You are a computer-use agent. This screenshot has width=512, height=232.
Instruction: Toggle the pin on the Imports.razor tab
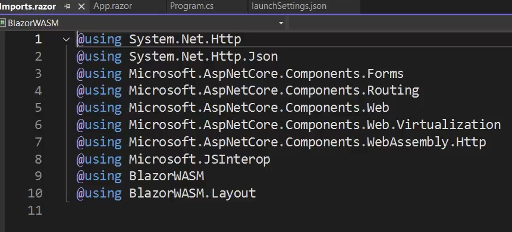point(68,7)
